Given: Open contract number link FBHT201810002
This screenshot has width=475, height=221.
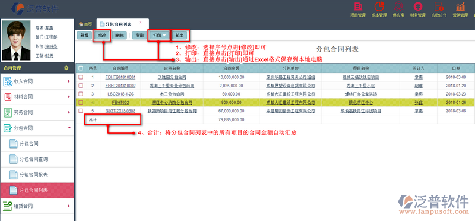Looking at the screenshot, I should (121, 86).
